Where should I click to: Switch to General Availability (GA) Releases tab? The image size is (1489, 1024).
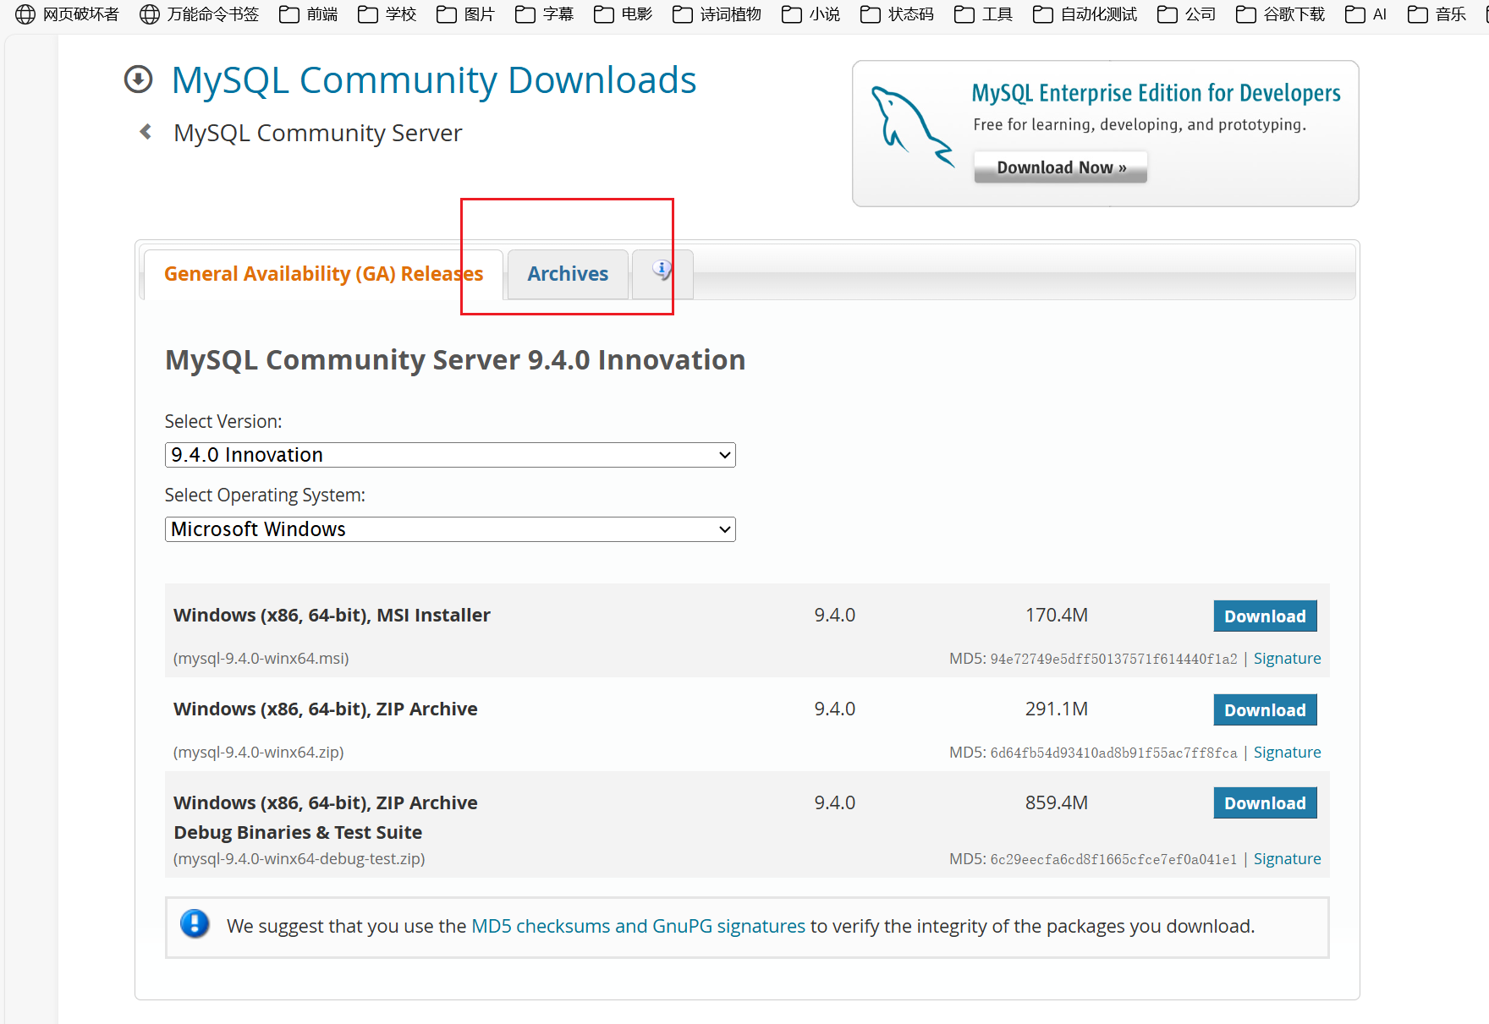[323, 274]
